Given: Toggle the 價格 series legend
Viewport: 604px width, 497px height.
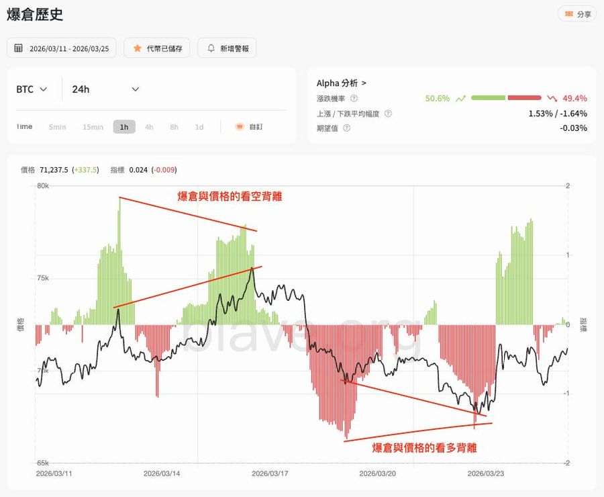Looking at the screenshot, I should coord(27,170).
